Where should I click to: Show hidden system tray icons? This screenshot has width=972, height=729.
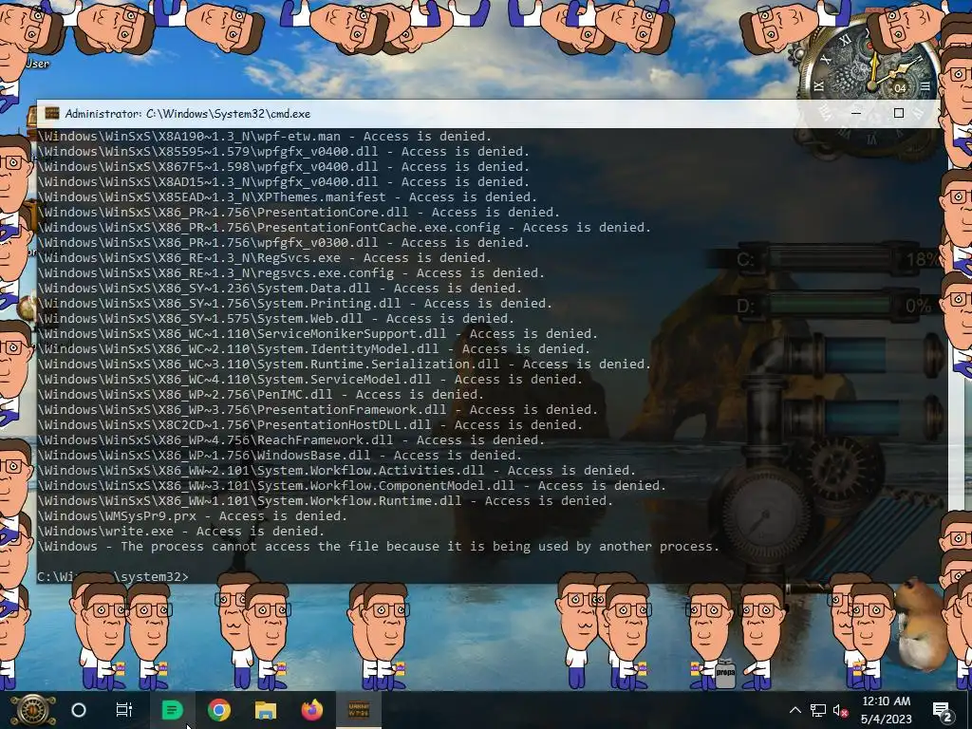point(795,710)
